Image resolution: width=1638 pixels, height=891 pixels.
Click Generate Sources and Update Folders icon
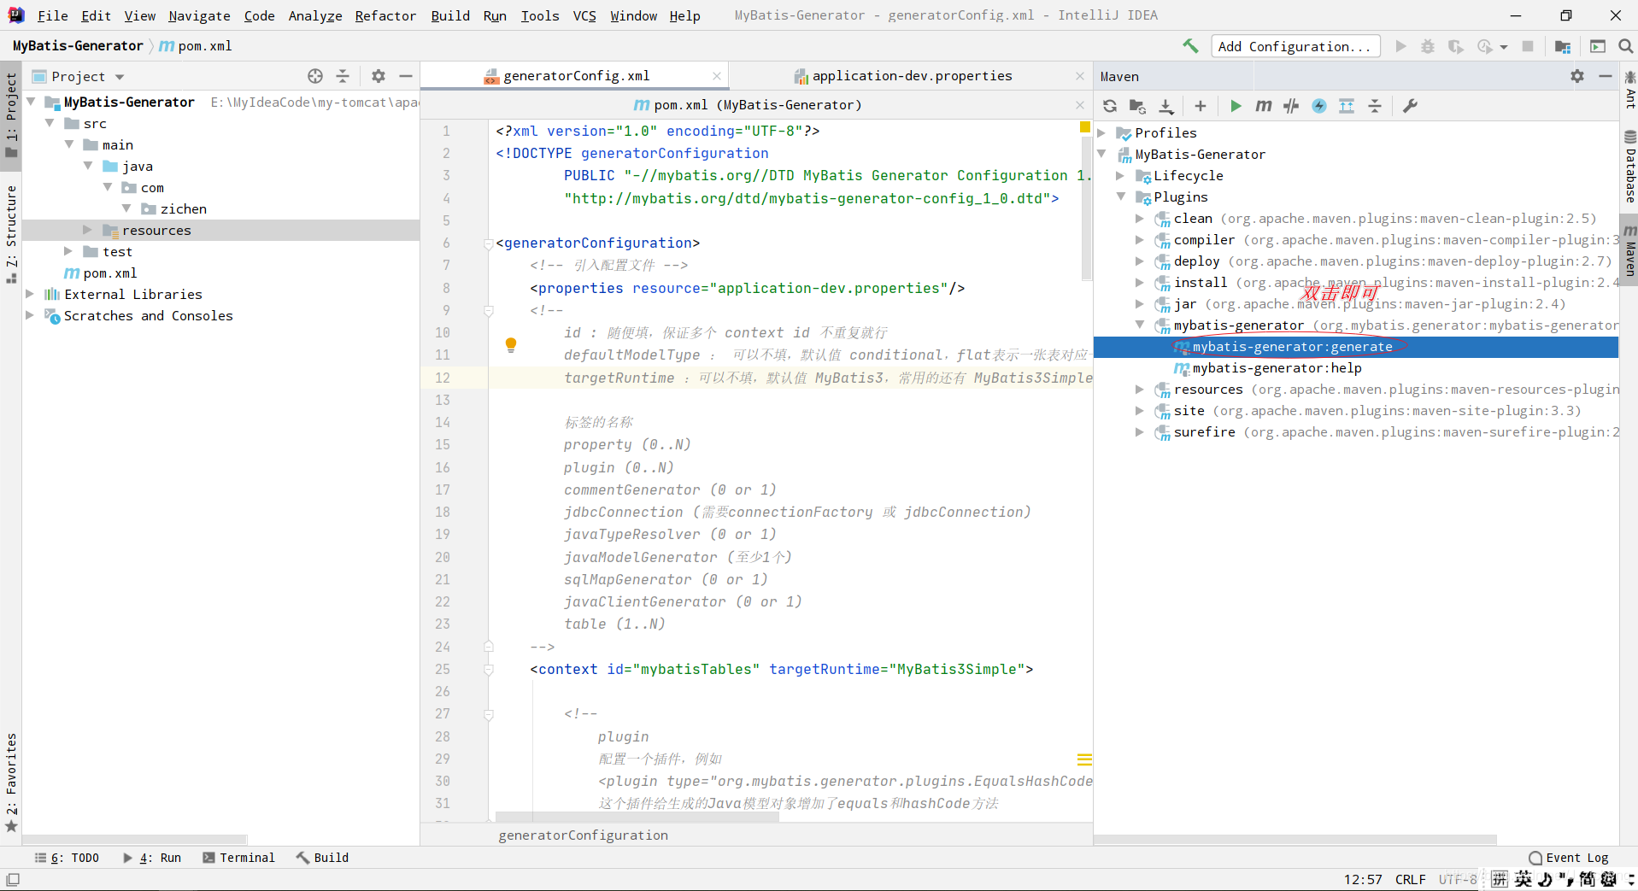click(1137, 106)
